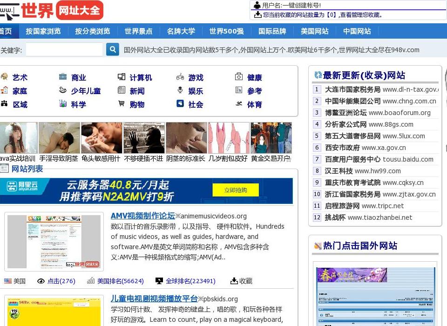
Task: Open the 美国网站 navigation tab
Action: (x=315, y=31)
